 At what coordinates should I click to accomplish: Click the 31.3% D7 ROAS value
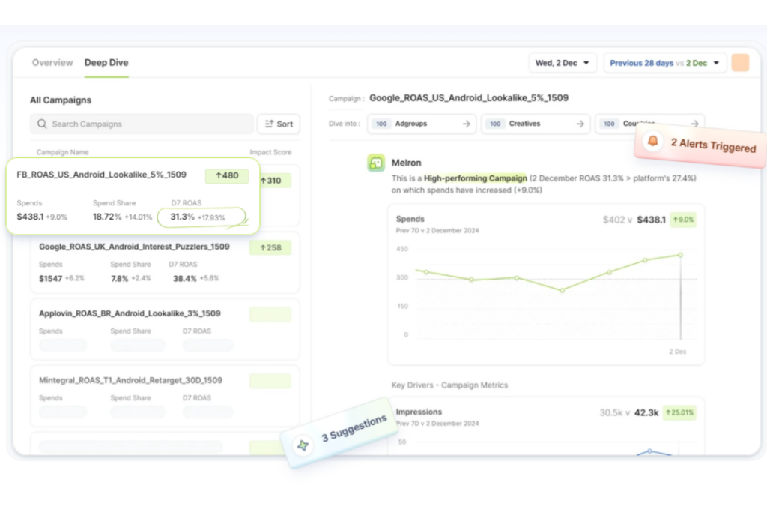[x=183, y=217]
